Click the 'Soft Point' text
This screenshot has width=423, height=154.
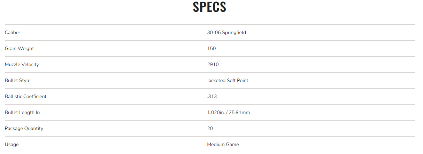(238, 80)
